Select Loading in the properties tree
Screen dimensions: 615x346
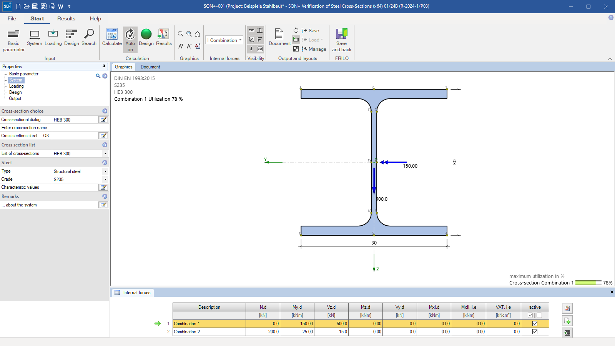coord(17,86)
